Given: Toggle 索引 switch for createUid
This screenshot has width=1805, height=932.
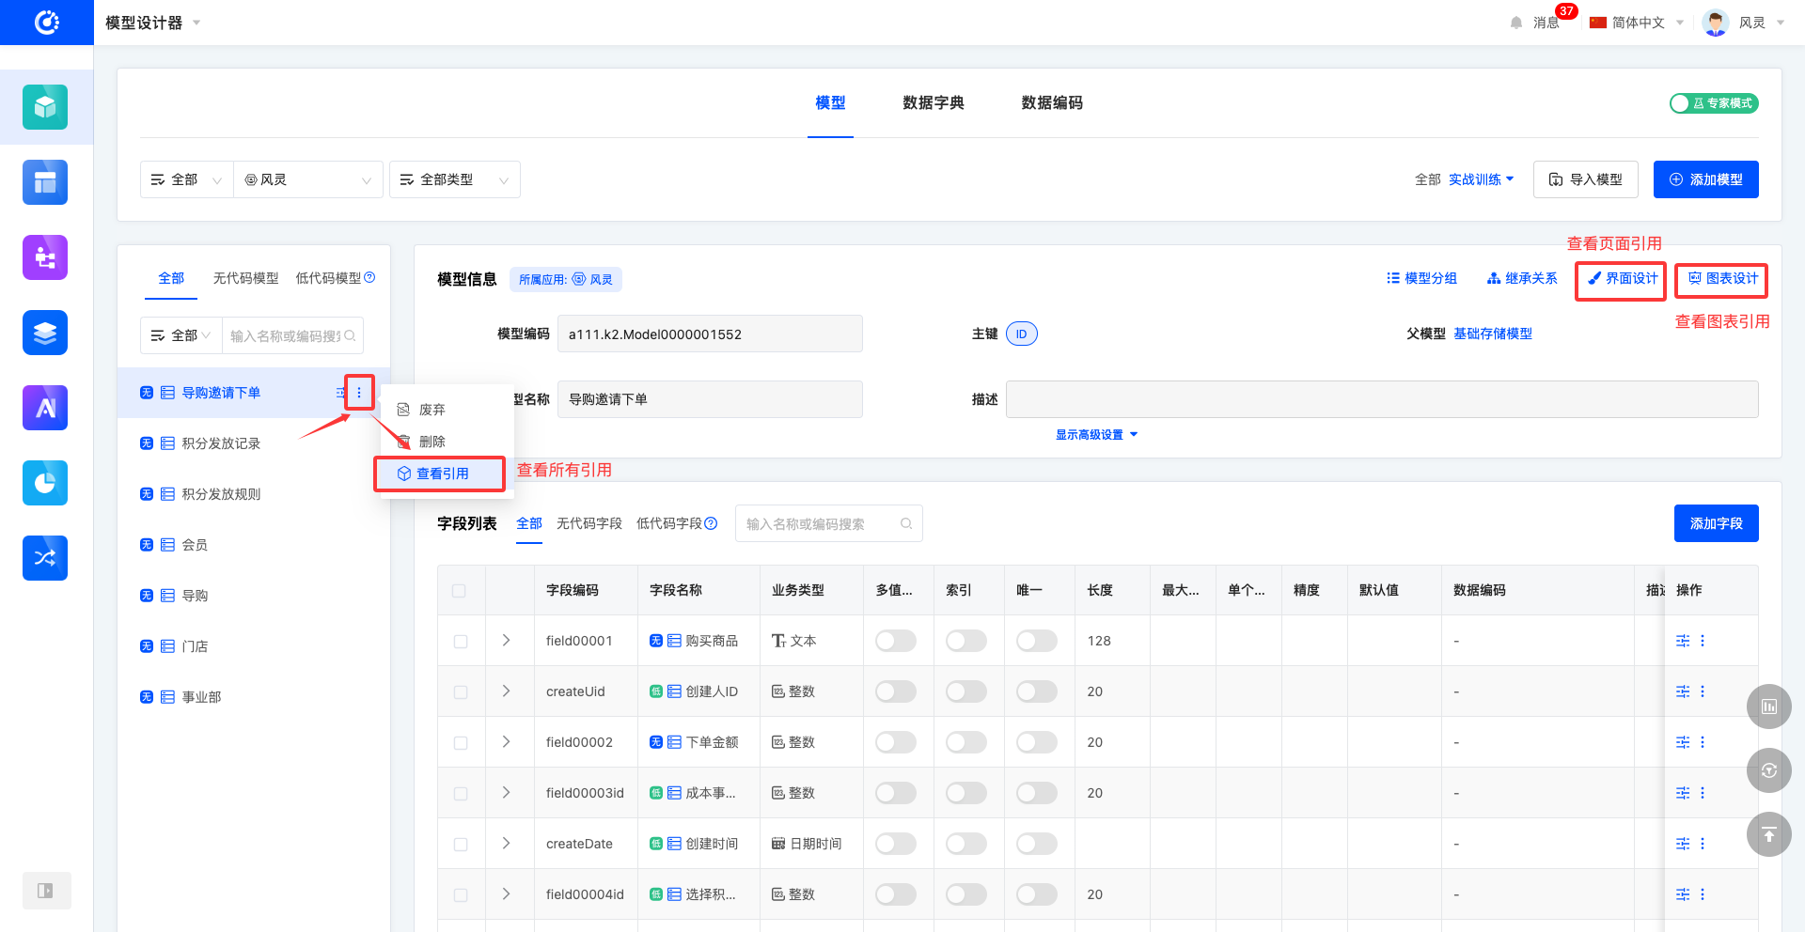Looking at the screenshot, I should click(966, 691).
